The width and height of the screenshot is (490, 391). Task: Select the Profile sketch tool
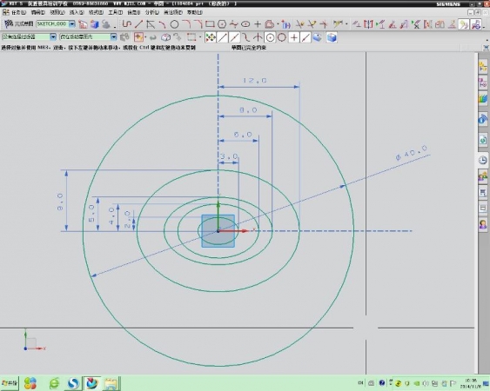tap(126, 24)
